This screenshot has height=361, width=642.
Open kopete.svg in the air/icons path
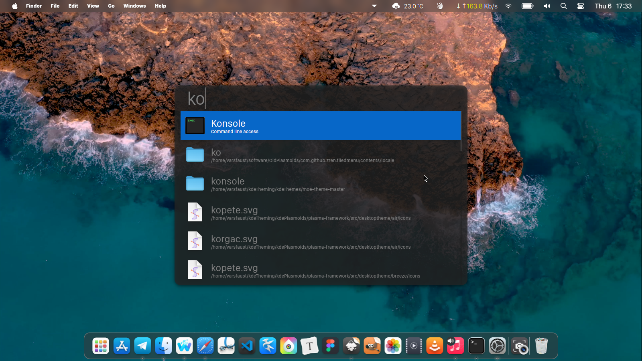[320, 212]
